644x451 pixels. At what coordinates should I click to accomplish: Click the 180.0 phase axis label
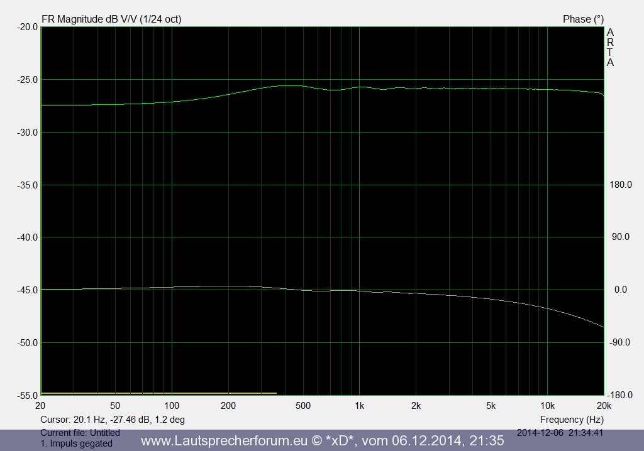pos(620,185)
